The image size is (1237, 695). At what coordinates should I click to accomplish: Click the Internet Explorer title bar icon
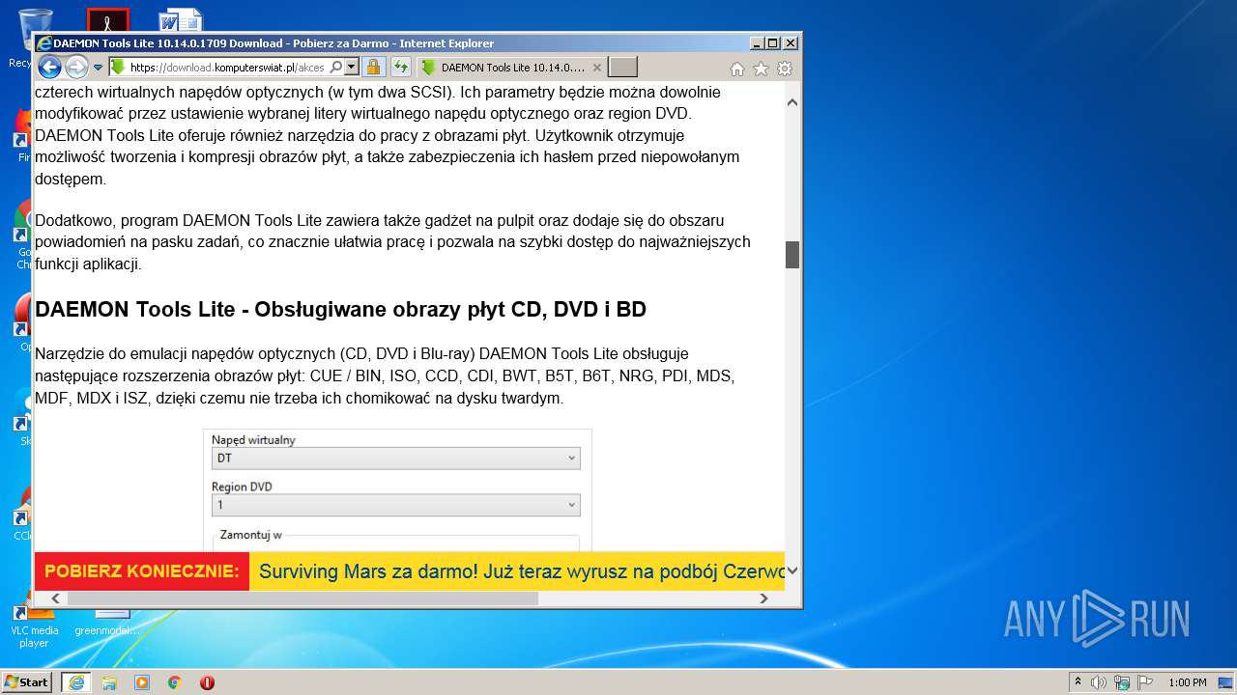click(43, 43)
